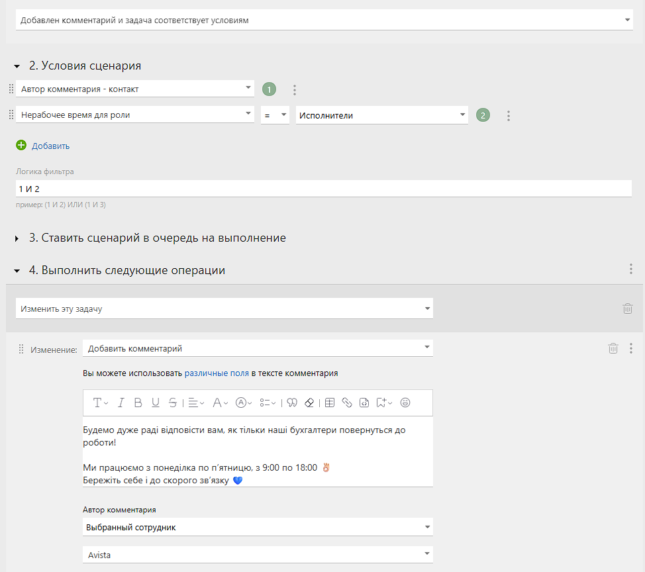Click the line 'Бережіть себе і до скорого зв'язку'
Screen dimensions: 645x572
[163, 480]
